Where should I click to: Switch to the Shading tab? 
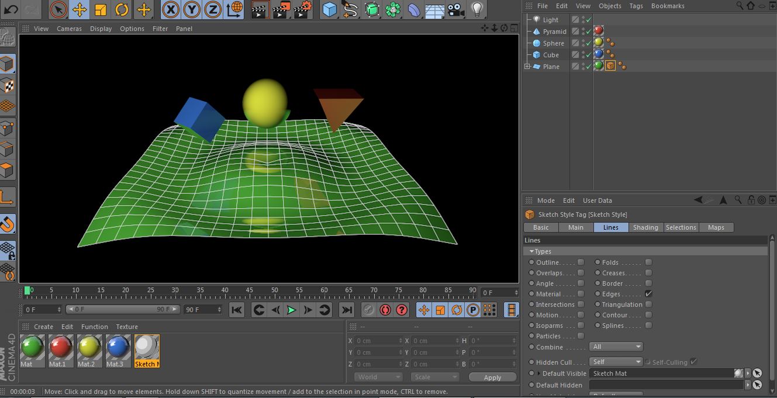coord(645,227)
